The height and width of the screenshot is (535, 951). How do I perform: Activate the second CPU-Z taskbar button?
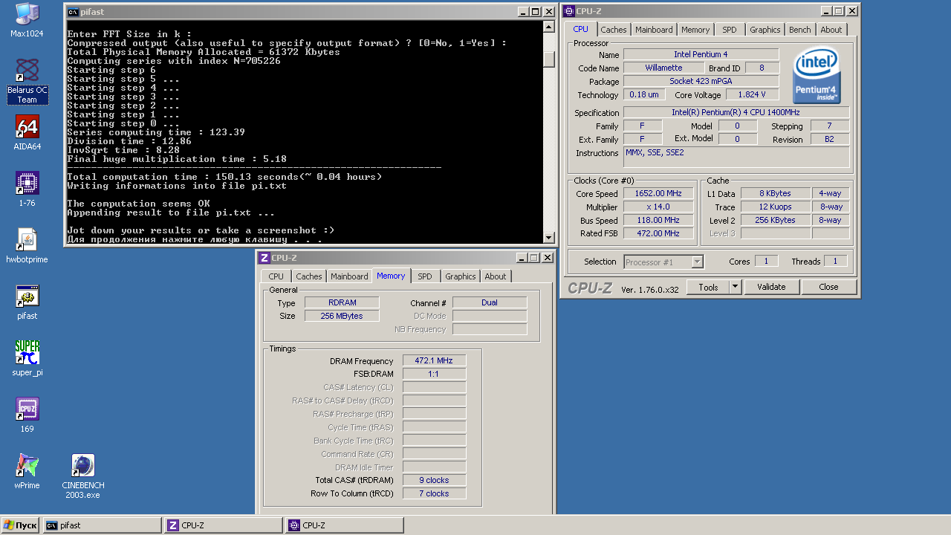click(345, 525)
